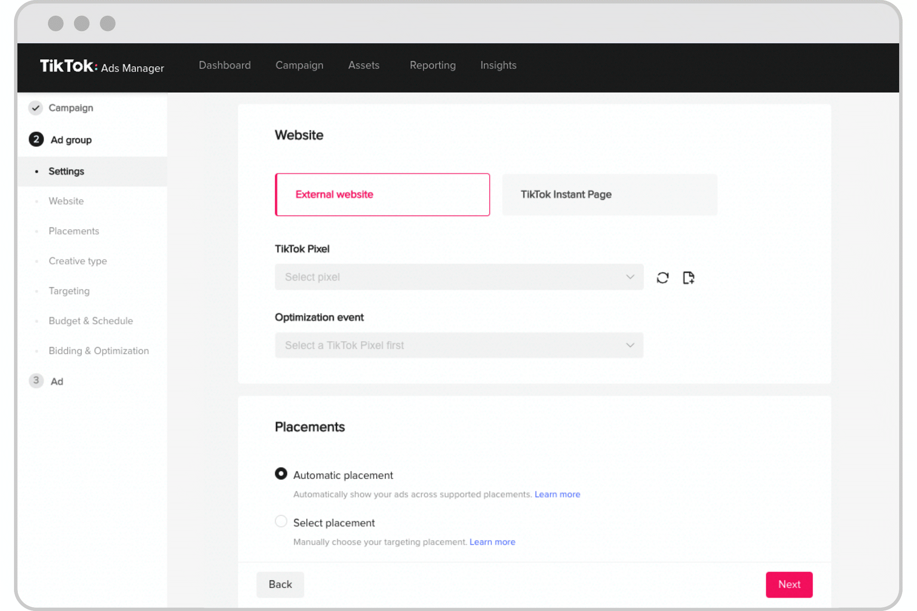Click the create new pixel icon
917x611 pixels.
click(x=688, y=277)
